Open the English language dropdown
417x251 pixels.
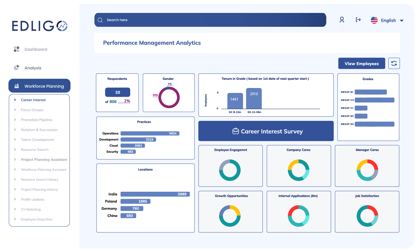pyautogui.click(x=392, y=20)
